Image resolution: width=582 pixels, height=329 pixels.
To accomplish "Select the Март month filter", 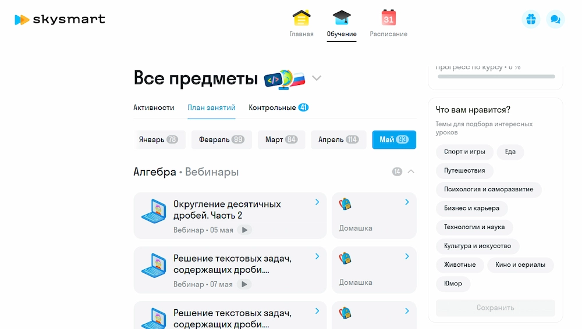I will click(281, 140).
